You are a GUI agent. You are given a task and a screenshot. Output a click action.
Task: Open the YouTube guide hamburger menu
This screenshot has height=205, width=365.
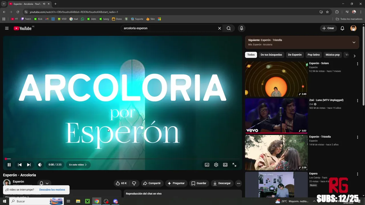[x=7, y=28]
